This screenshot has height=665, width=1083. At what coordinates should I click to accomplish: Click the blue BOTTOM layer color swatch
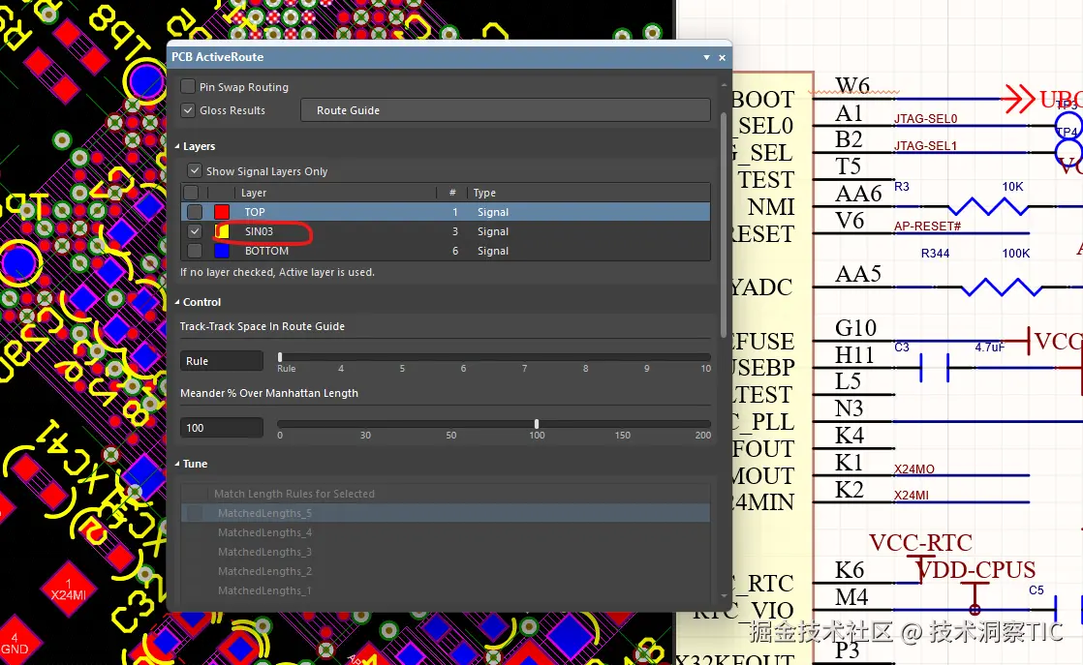[222, 251]
